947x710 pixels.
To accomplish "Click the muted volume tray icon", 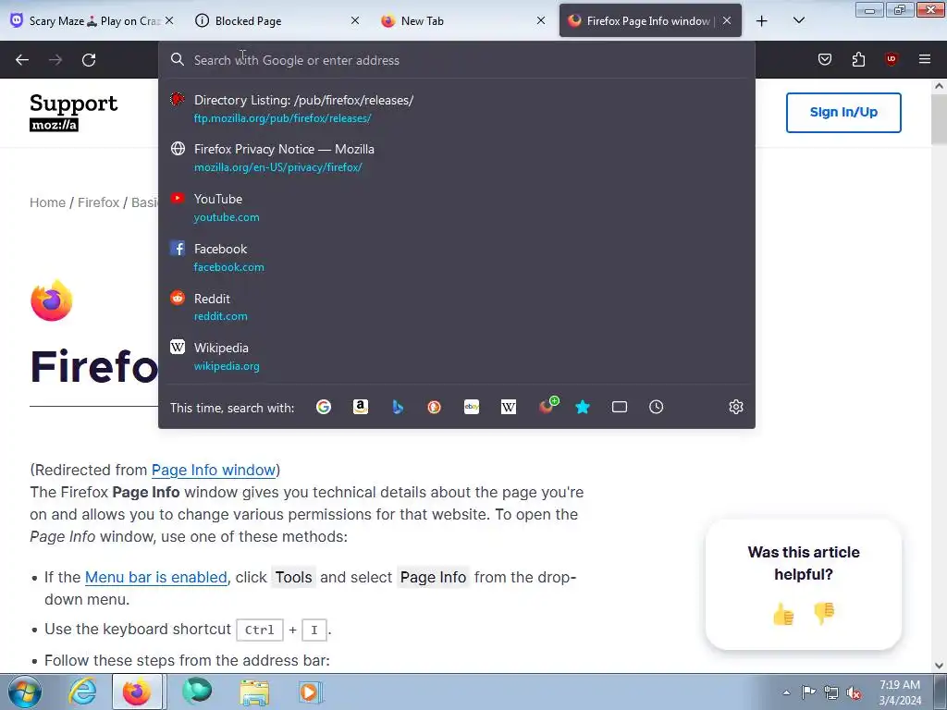I will point(854,692).
